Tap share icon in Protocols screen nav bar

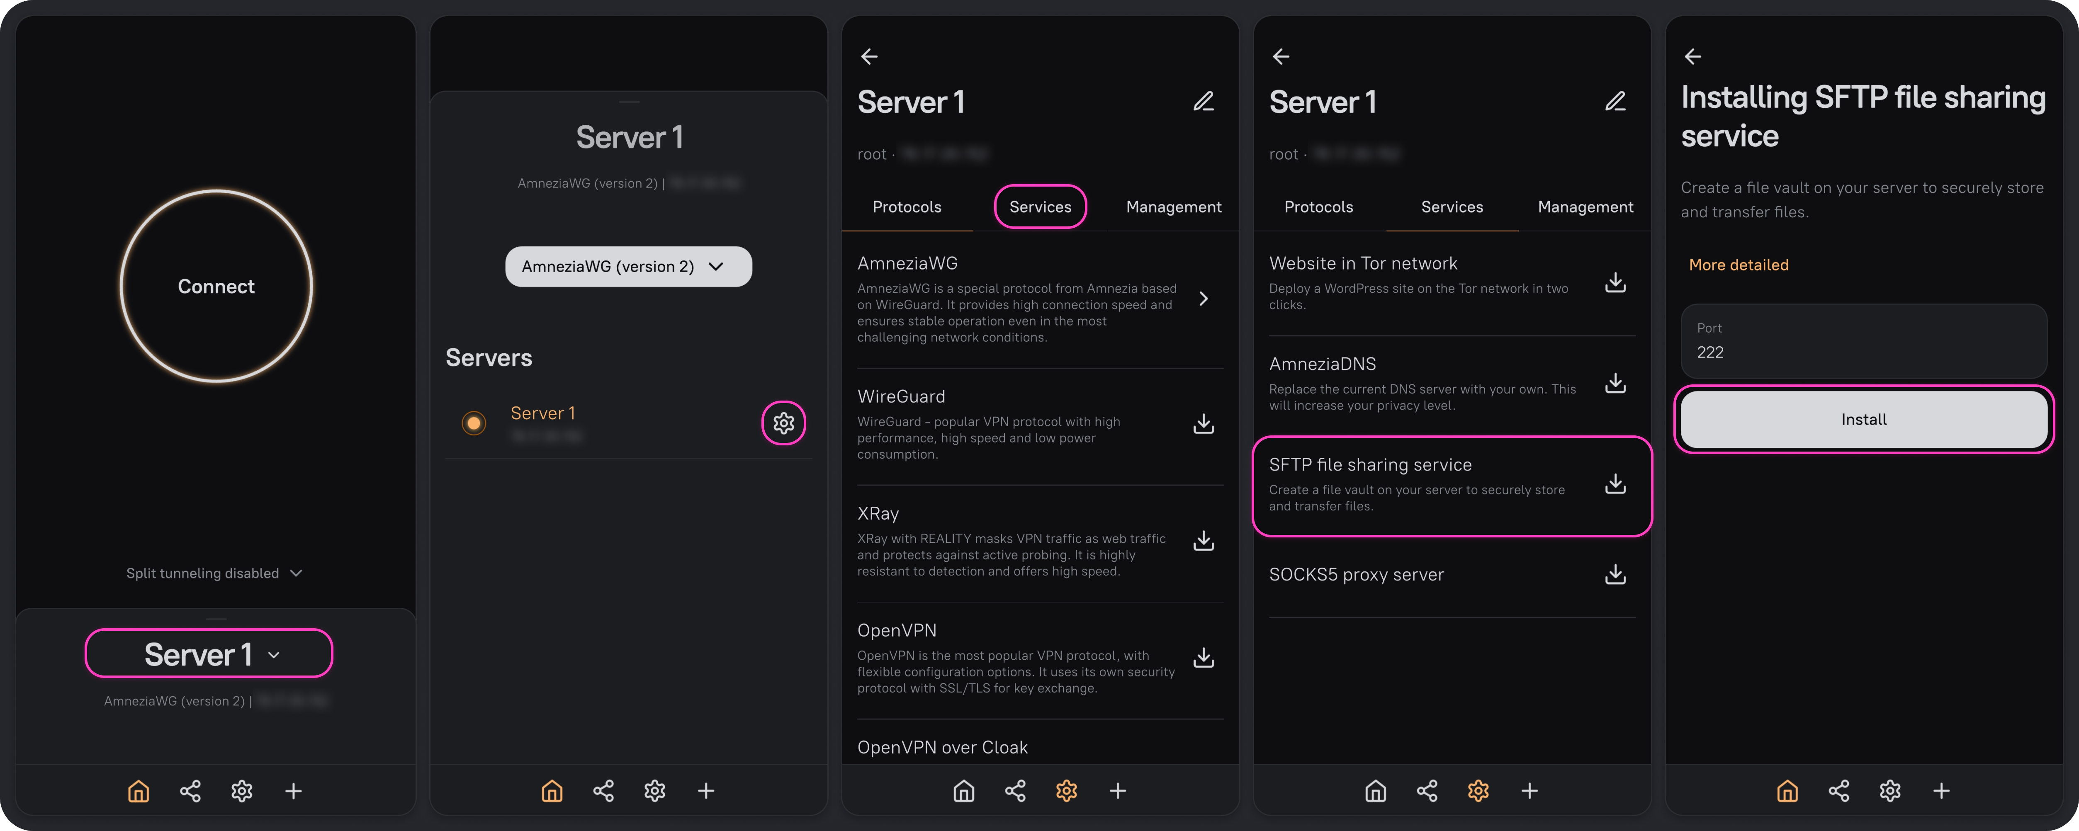click(x=1015, y=791)
